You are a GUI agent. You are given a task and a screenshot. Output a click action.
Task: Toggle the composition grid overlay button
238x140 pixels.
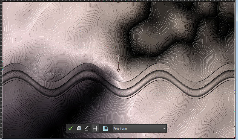(95, 129)
